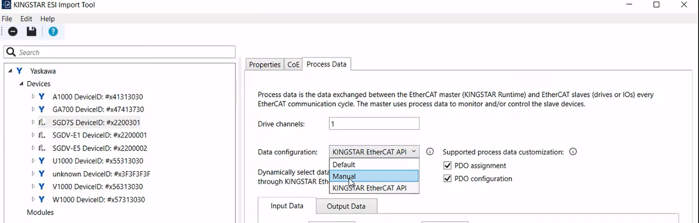The width and height of the screenshot is (699, 223).
Task: Switch to the CoE tab
Action: pos(293,64)
